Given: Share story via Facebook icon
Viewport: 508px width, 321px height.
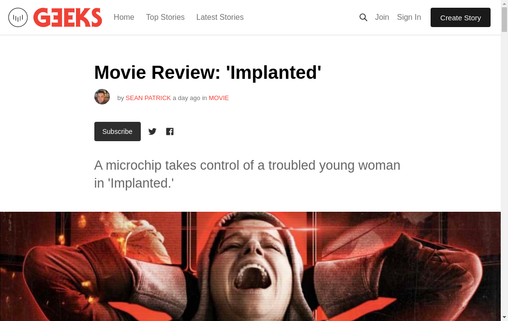Looking at the screenshot, I should pyautogui.click(x=170, y=131).
